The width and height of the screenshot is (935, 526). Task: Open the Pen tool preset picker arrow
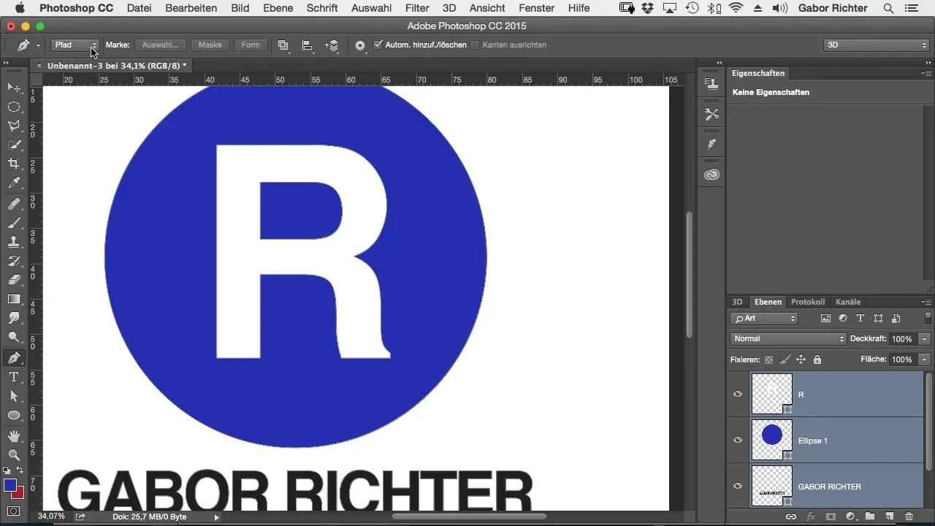[38, 45]
